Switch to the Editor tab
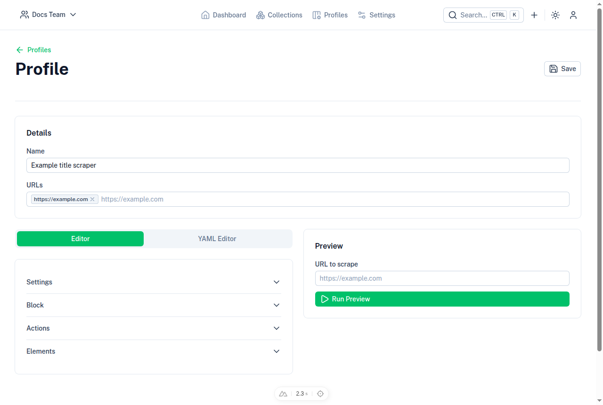This screenshot has width=603, height=405. click(x=81, y=239)
